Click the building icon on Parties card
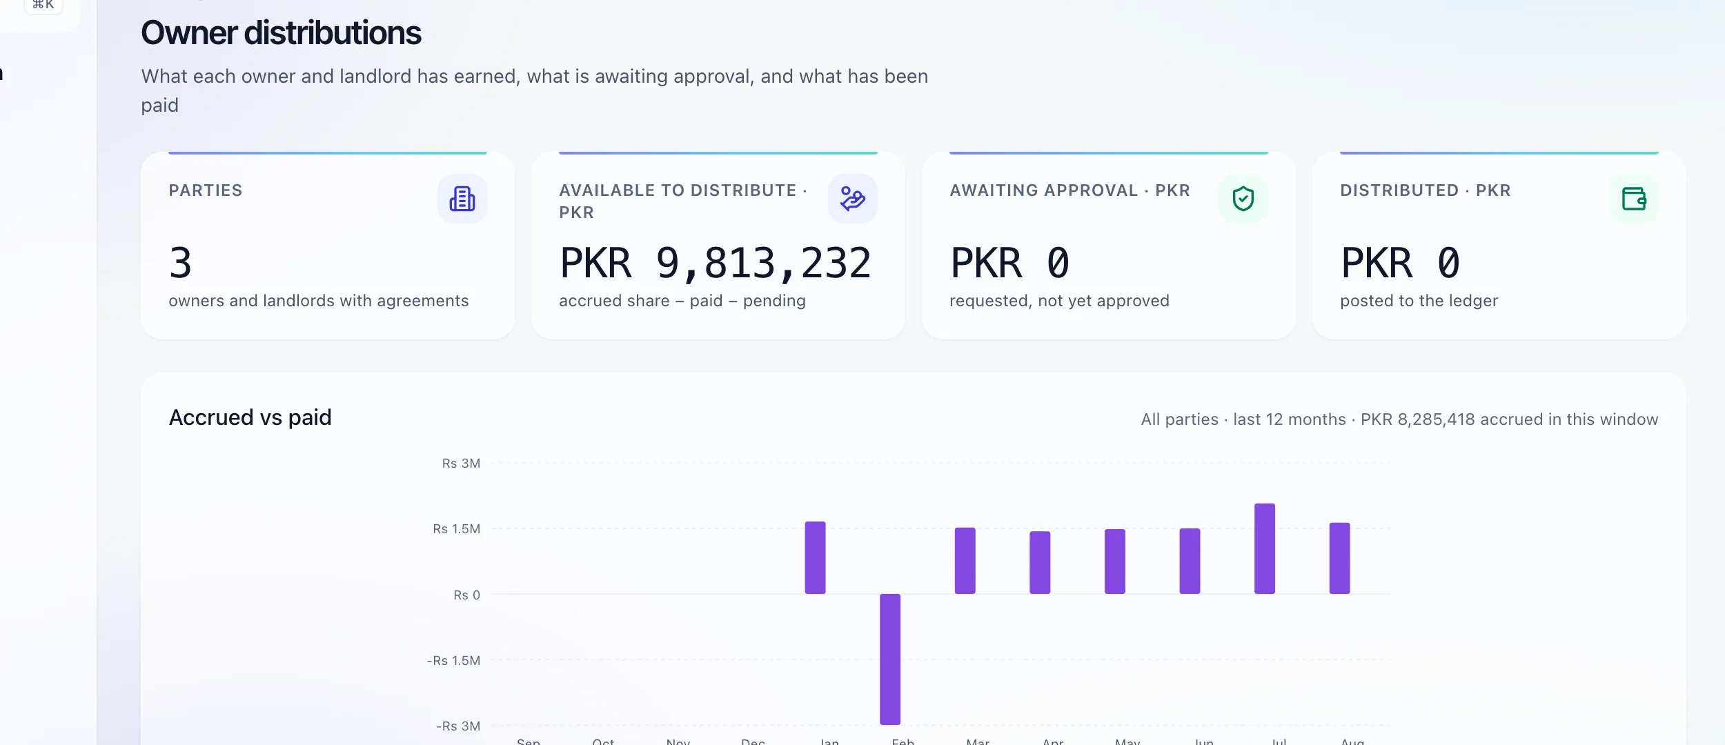Screen dimensions: 1725x745 click(462, 199)
